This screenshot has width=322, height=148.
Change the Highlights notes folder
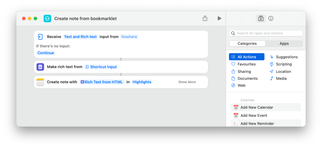[x=142, y=82]
